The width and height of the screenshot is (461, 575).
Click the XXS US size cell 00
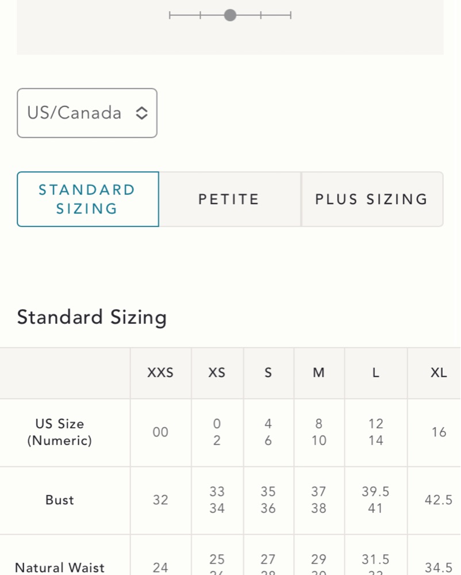coord(160,432)
